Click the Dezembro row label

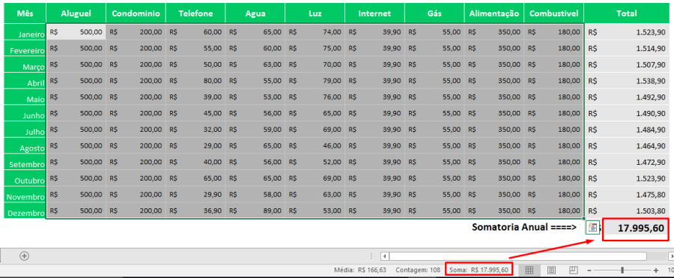click(x=25, y=211)
